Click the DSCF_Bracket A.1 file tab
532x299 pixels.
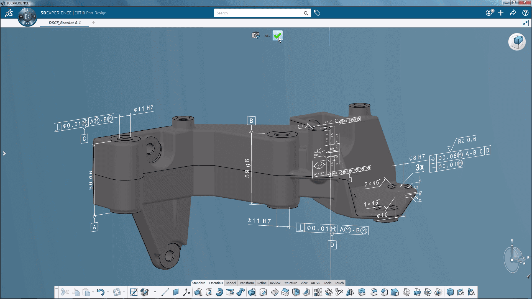(x=65, y=23)
